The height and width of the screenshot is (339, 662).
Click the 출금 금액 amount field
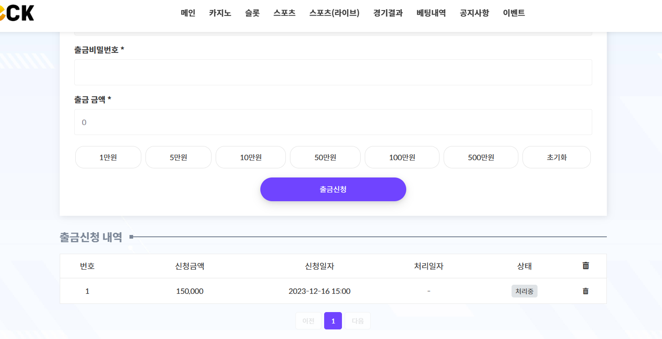(x=333, y=122)
